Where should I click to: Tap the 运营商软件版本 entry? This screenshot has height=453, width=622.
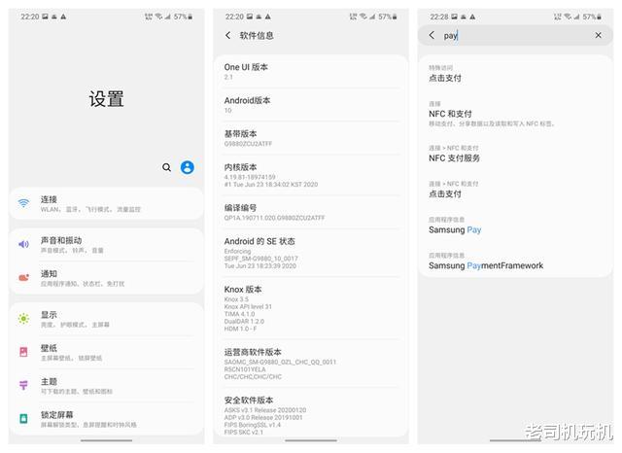tap(311, 364)
